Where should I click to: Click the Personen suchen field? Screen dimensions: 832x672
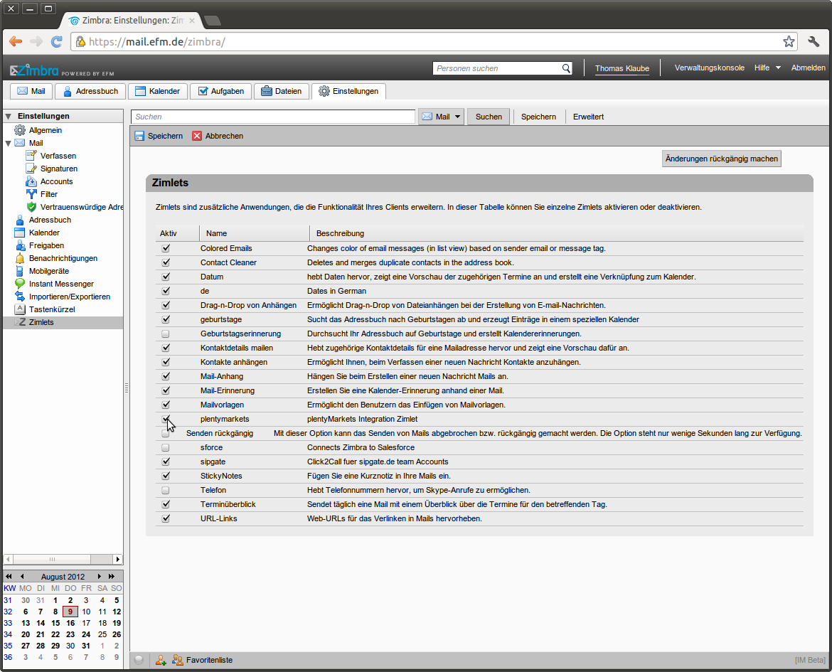point(497,68)
